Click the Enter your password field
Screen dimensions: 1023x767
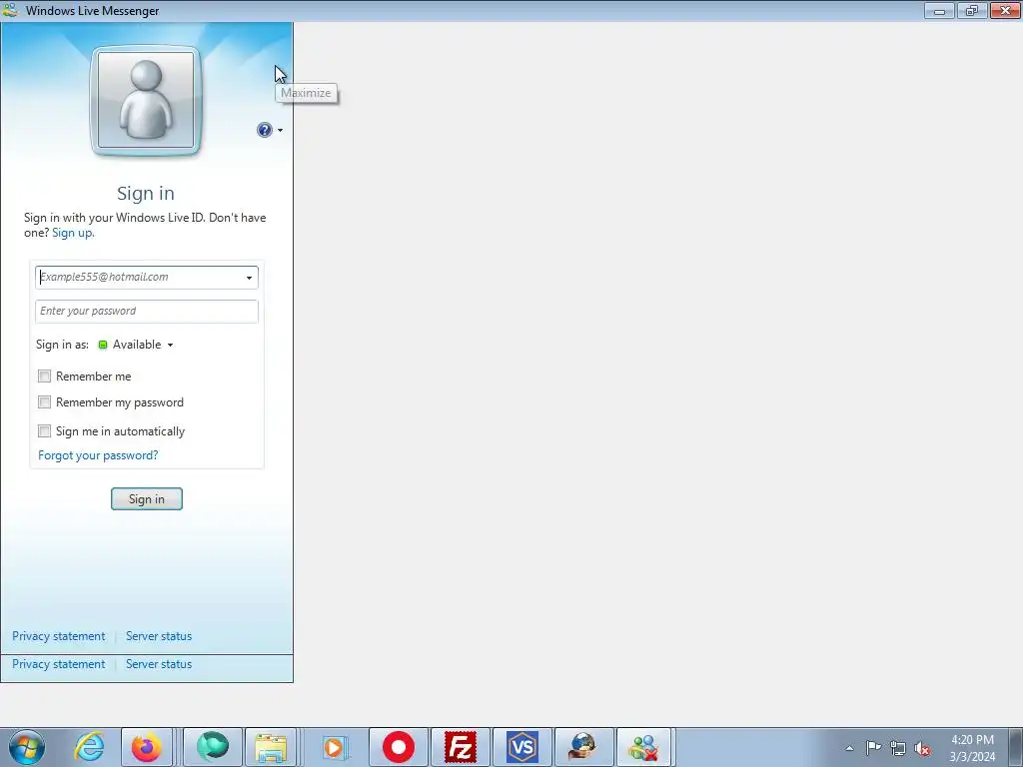[147, 312]
